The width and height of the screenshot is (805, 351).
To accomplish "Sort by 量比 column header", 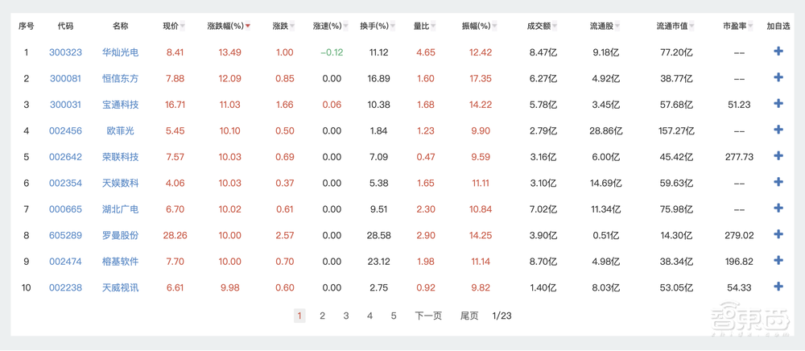I will click(425, 27).
